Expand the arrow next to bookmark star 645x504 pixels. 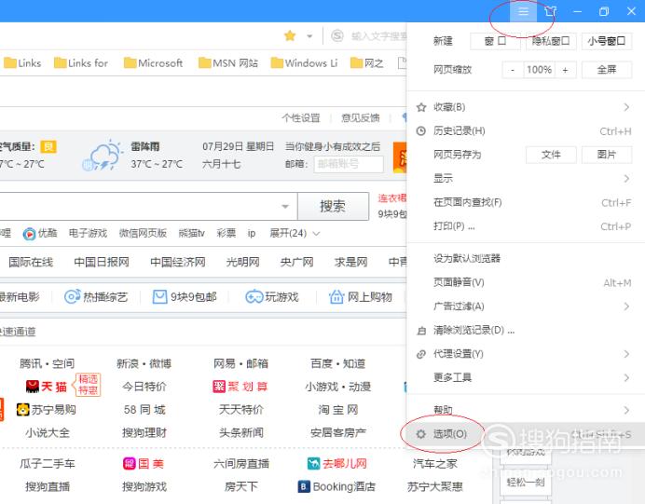point(309,36)
